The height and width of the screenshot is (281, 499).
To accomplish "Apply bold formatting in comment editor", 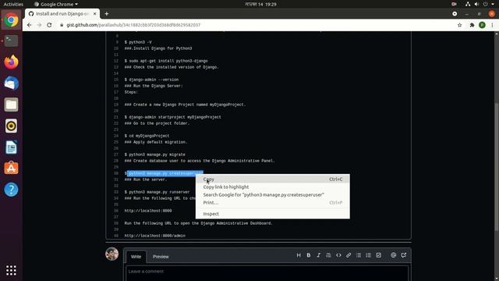I will click(309, 255).
